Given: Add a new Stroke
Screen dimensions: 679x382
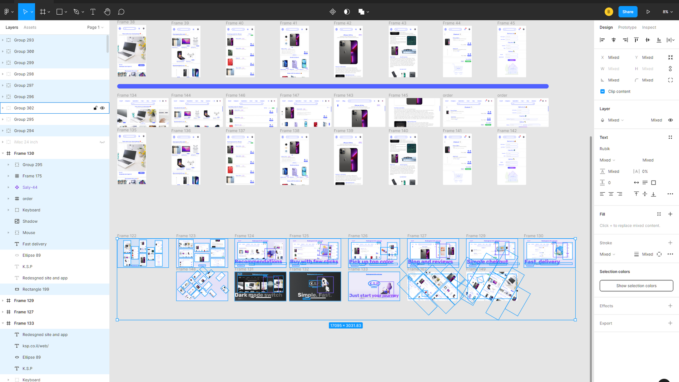Looking at the screenshot, I should (x=670, y=243).
